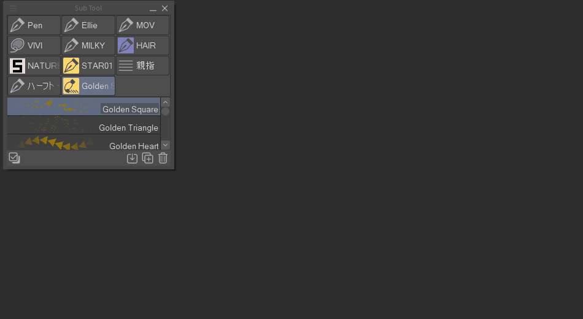This screenshot has width=583, height=319.
Task: Click the brush list scroll down arrow
Action: (x=166, y=145)
